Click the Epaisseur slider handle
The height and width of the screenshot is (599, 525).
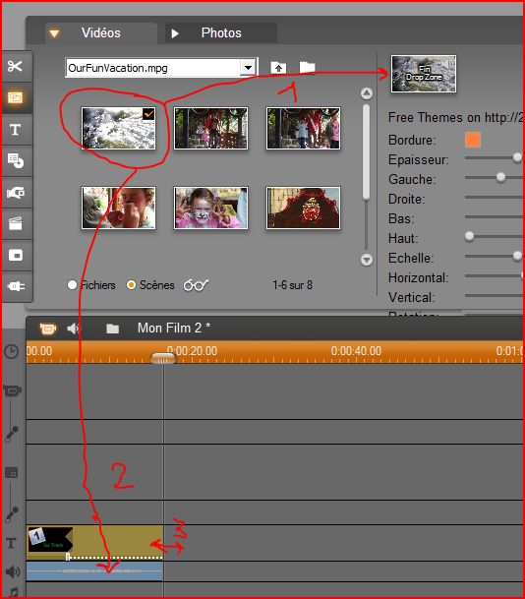tap(517, 157)
